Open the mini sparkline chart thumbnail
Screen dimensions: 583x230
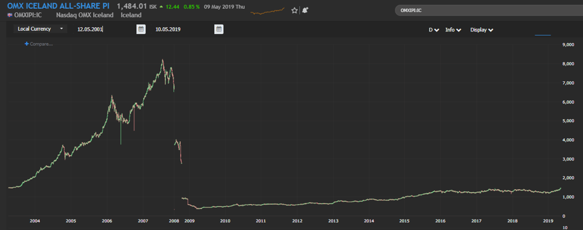coord(267,10)
